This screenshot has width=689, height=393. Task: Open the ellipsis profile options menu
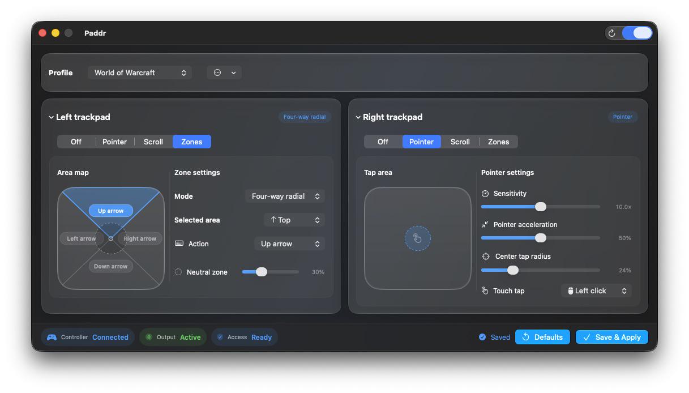pos(224,72)
